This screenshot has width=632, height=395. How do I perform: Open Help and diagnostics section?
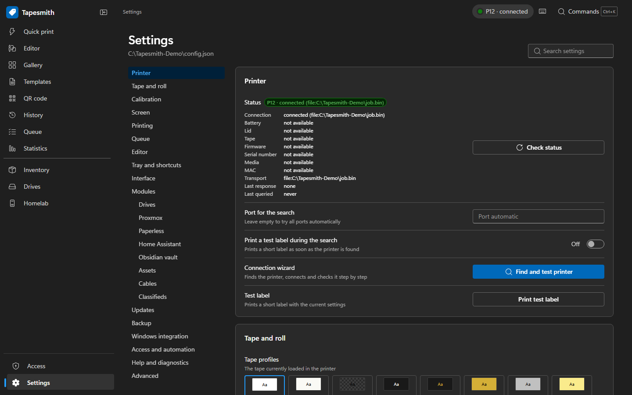[x=176, y=363]
